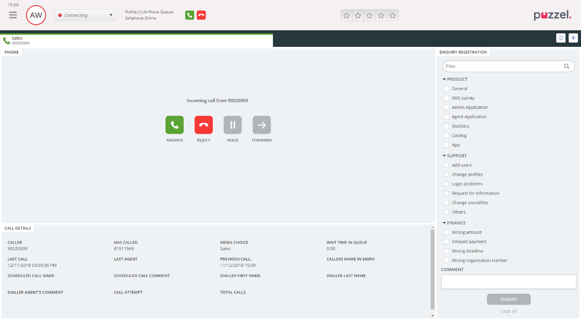
Task: Switch to the Call Details tab
Action: pos(18,228)
